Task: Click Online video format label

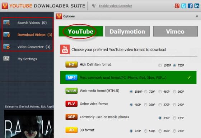Action: click(x=94, y=104)
